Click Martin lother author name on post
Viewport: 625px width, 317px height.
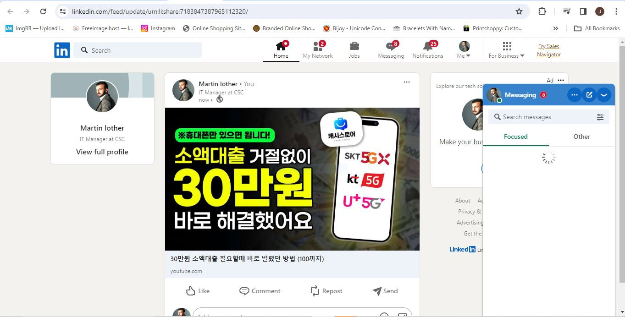[x=218, y=84]
